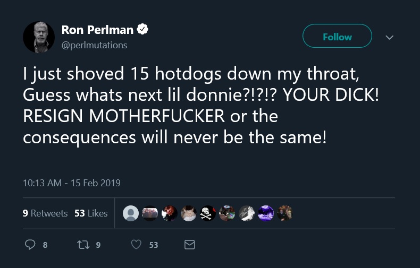Click the reply speech bubble icon

coord(30,245)
